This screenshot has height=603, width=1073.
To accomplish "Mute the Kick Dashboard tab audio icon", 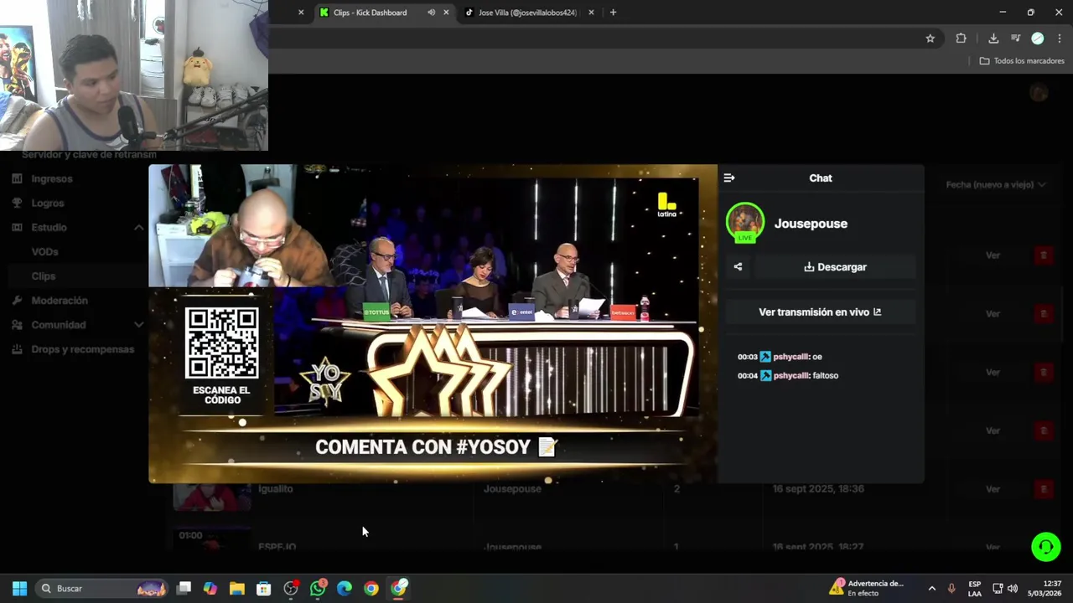I will pyautogui.click(x=431, y=13).
